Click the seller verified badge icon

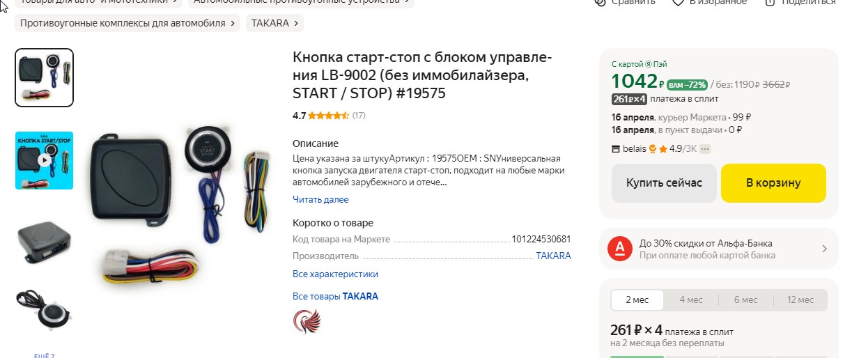[x=653, y=148]
